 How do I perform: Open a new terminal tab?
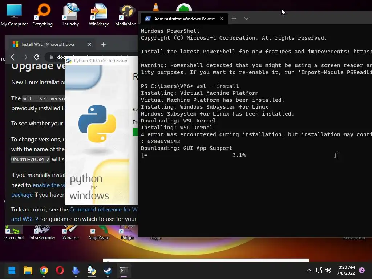click(234, 19)
